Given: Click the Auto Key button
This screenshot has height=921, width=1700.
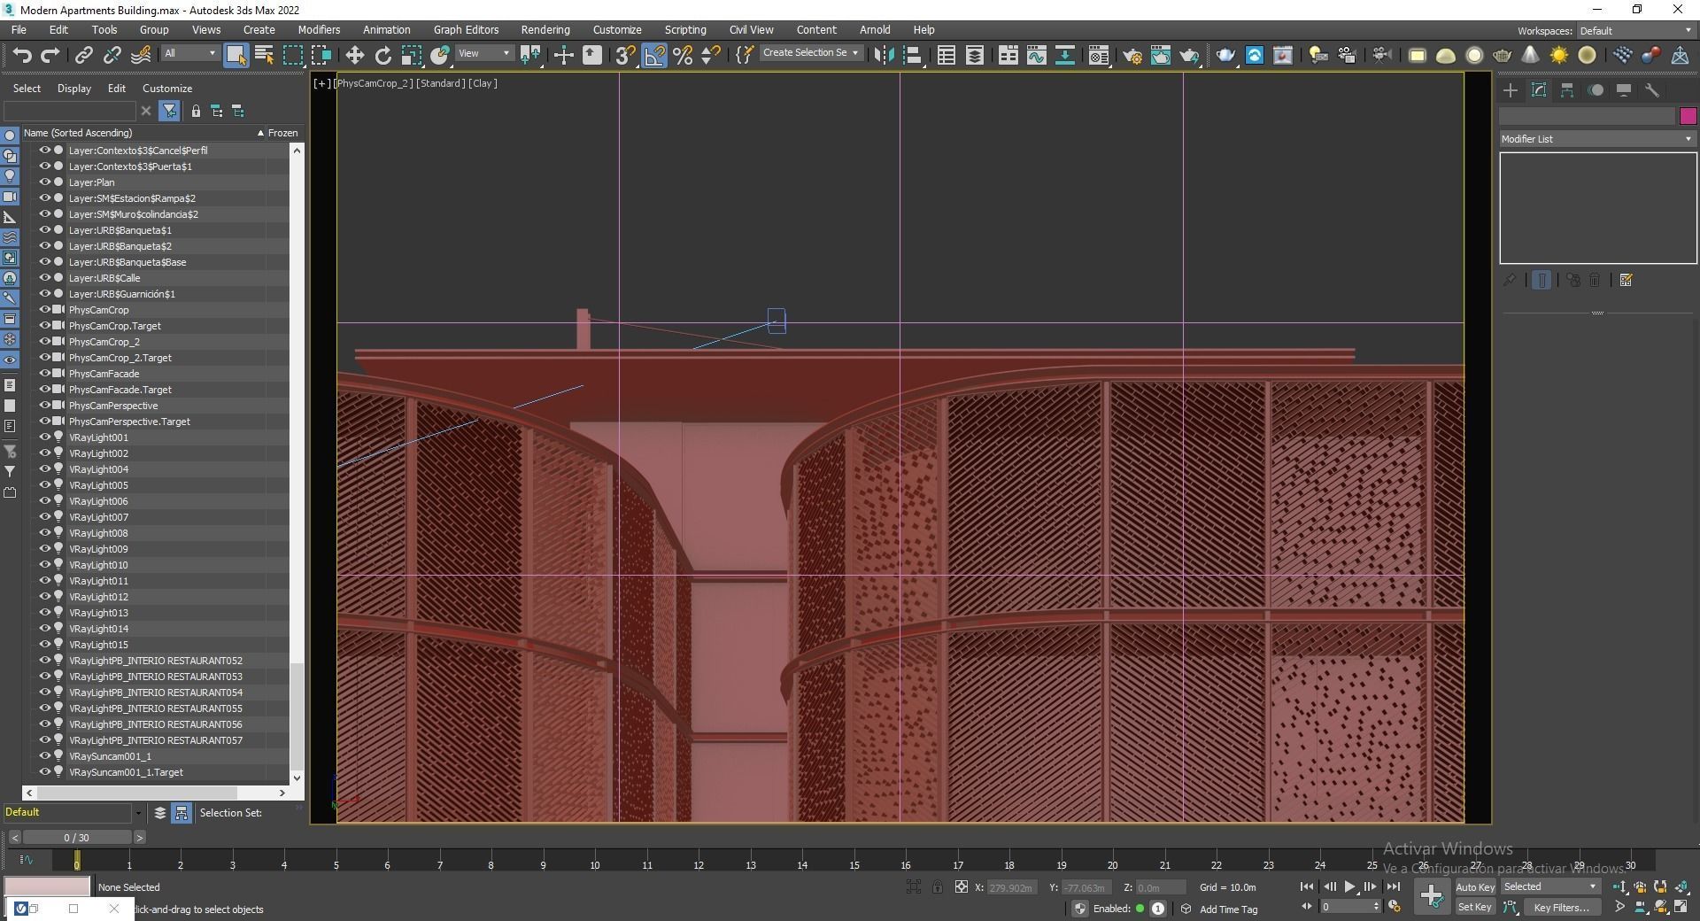Looking at the screenshot, I should [1475, 886].
